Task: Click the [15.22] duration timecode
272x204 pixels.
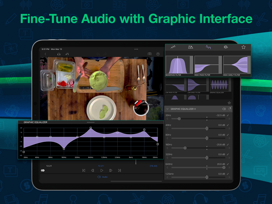Action: click(x=153, y=166)
